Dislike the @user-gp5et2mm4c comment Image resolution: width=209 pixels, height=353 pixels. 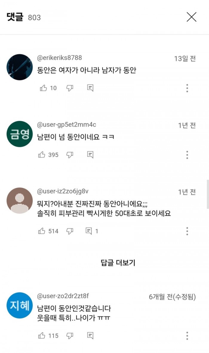[70, 155]
